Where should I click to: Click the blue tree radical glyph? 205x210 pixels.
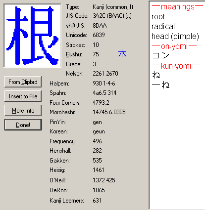(x=122, y=54)
